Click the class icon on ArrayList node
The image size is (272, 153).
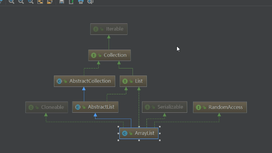(x=125, y=133)
